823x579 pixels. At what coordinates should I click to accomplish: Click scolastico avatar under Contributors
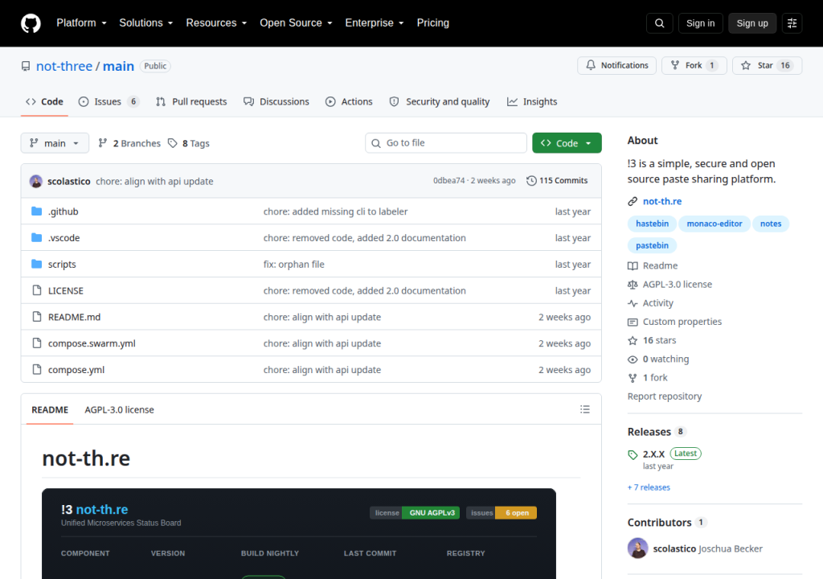click(x=637, y=548)
